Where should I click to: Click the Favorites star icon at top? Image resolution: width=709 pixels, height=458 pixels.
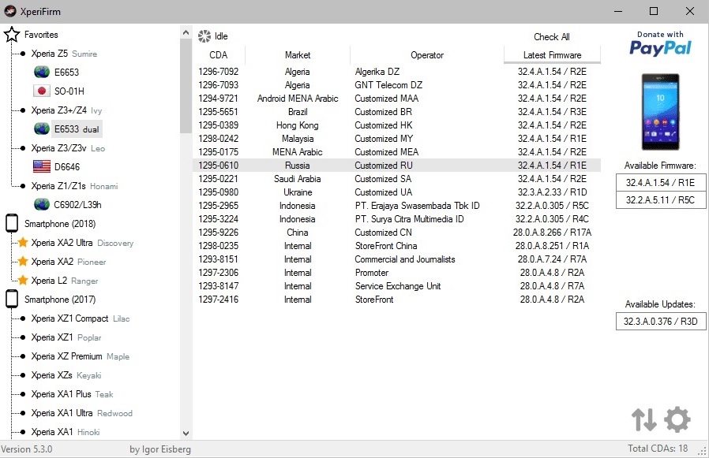coord(11,34)
